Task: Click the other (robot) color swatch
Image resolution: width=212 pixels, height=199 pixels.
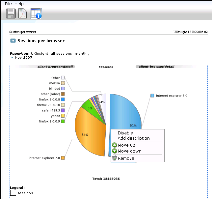Action: click(63, 94)
